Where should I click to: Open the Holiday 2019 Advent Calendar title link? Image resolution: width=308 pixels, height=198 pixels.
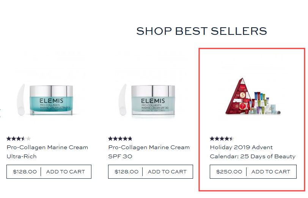pyautogui.click(x=253, y=151)
